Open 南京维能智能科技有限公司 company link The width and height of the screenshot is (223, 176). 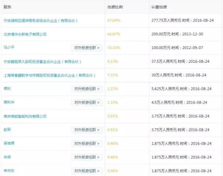tap(25, 116)
